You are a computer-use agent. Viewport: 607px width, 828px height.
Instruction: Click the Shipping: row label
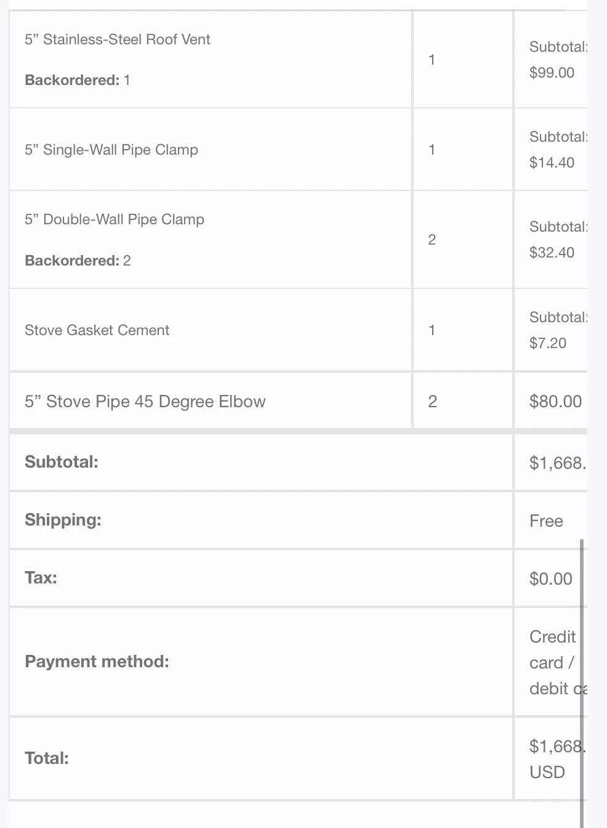click(63, 520)
